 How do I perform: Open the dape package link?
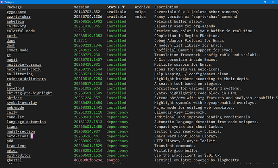point(11,41)
